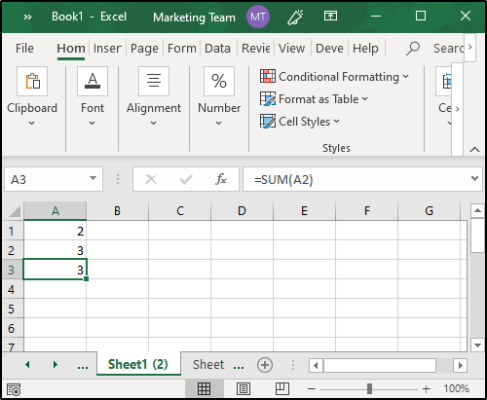The height and width of the screenshot is (400, 487).
Task: Switch to Normal view icon
Action: (x=205, y=388)
